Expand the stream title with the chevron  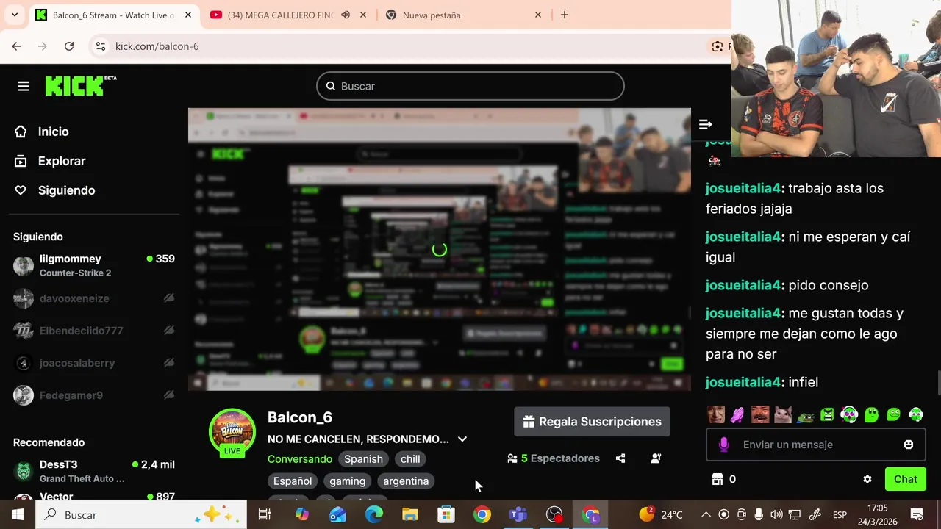click(462, 439)
